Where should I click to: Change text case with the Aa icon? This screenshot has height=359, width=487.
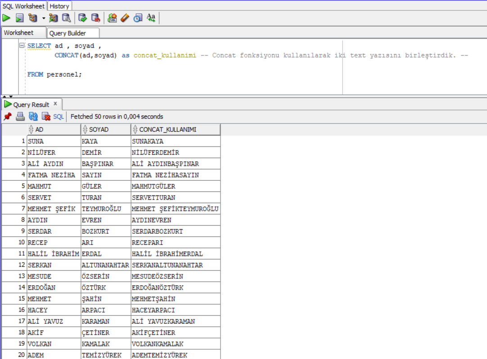(x=151, y=18)
